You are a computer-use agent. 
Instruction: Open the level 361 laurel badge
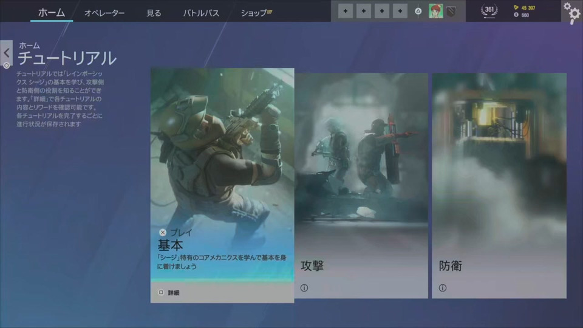489,11
